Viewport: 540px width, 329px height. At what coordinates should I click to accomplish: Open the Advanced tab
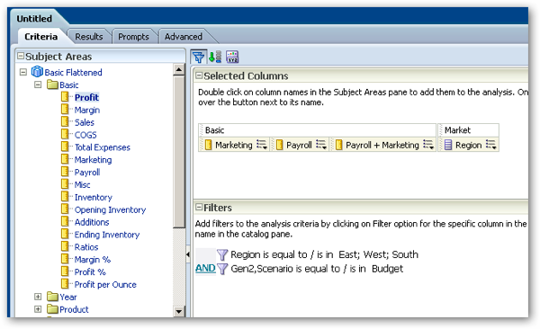(184, 37)
